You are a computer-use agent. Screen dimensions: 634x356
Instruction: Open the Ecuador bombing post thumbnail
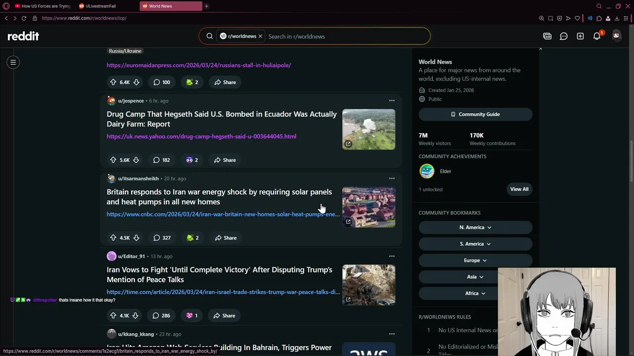tap(369, 129)
